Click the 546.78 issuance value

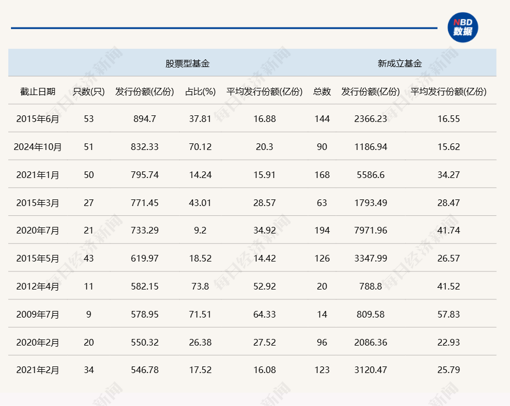[x=145, y=370]
